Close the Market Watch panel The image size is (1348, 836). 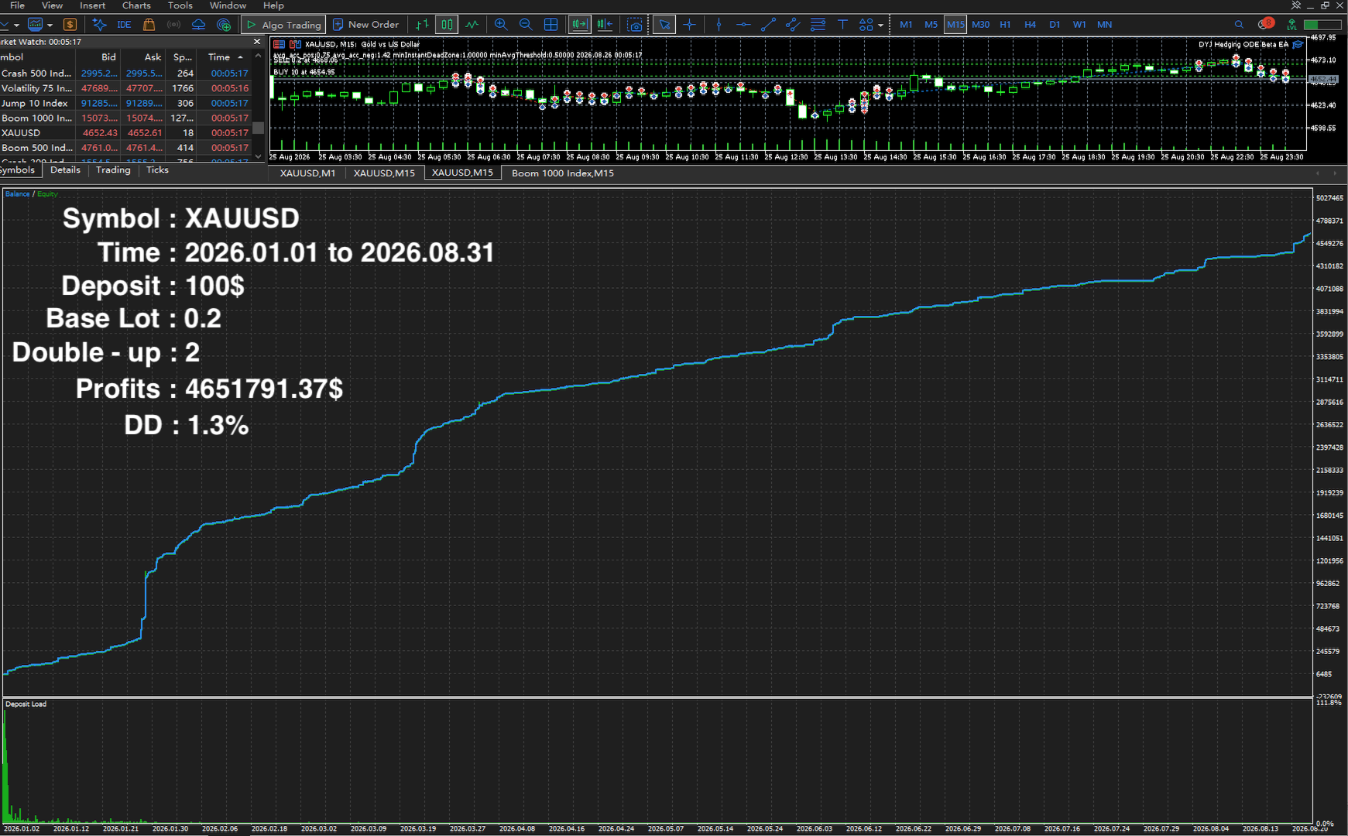point(257,42)
